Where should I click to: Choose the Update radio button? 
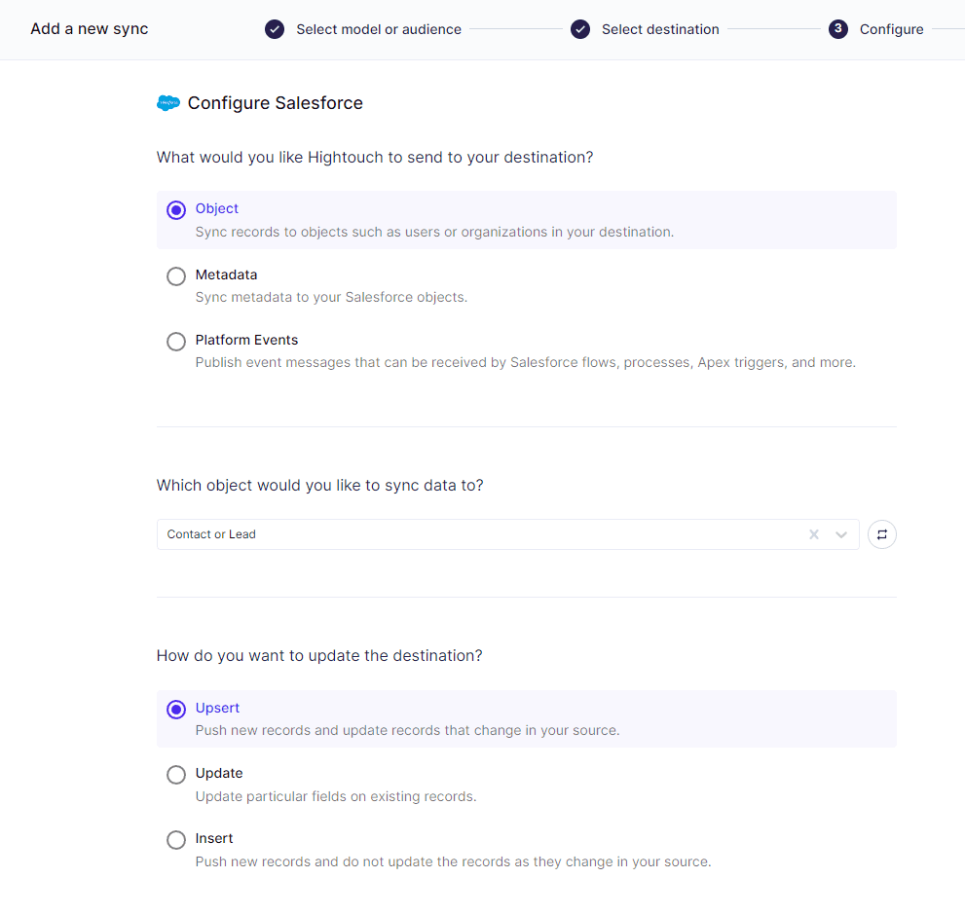pos(176,775)
